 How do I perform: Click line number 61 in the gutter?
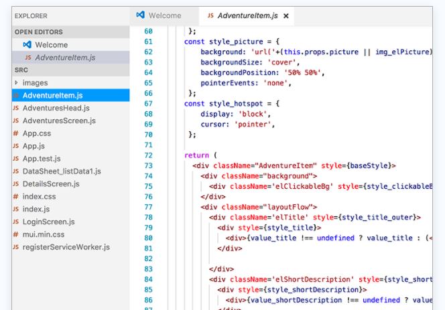[x=148, y=42]
